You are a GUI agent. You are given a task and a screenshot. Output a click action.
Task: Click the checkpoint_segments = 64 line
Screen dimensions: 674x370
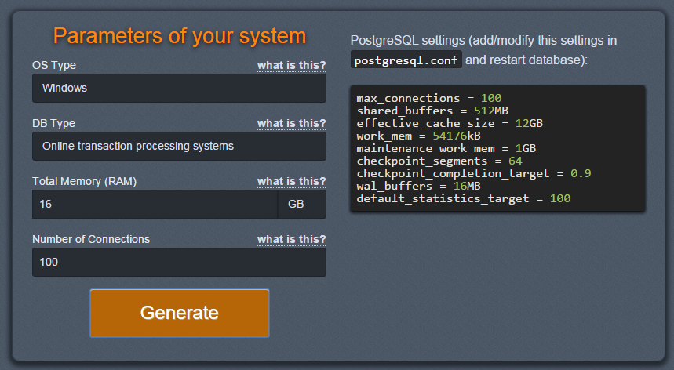(x=439, y=161)
